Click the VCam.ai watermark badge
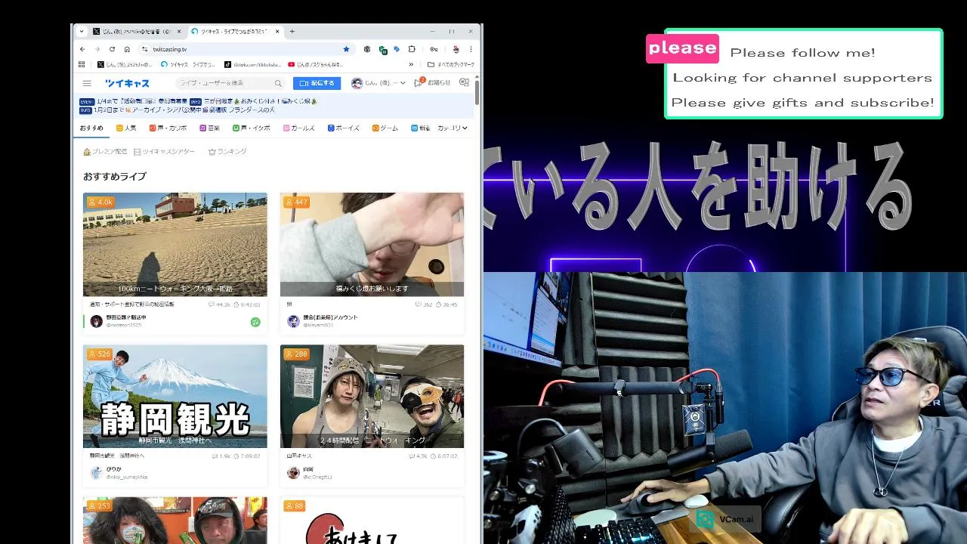This screenshot has height=544, width=967. (x=726, y=519)
